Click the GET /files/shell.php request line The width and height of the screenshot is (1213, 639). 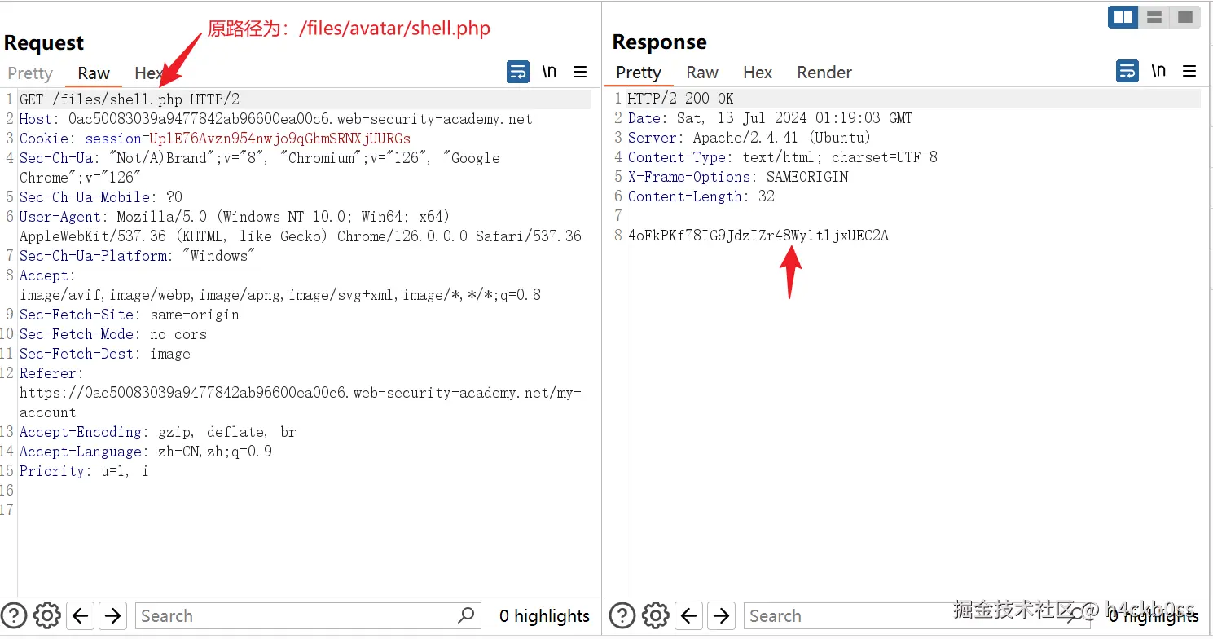(x=130, y=99)
